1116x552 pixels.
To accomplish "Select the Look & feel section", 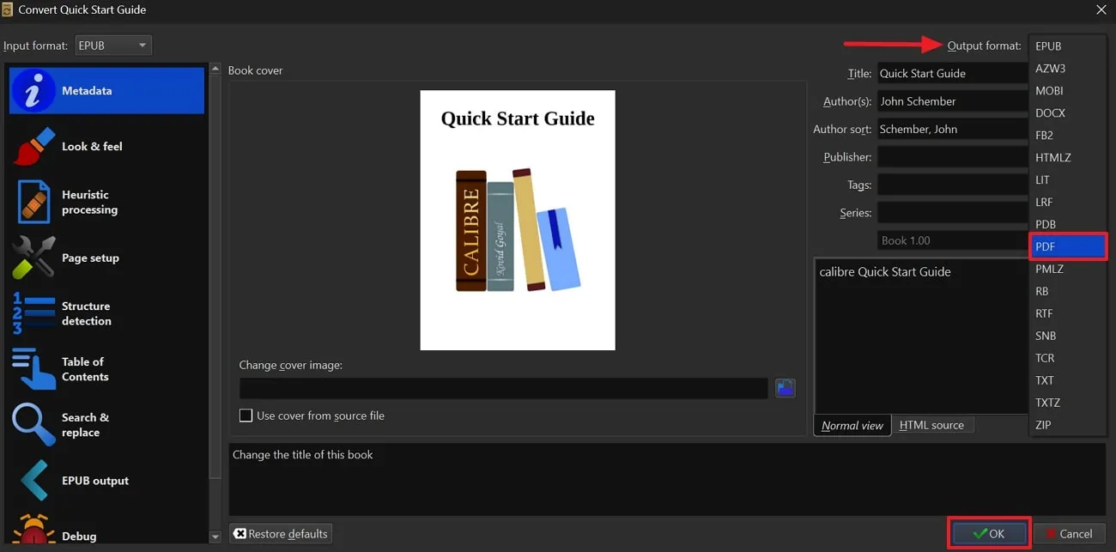I will click(106, 146).
